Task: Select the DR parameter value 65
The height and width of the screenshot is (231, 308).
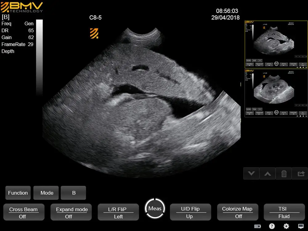Action: (31, 30)
